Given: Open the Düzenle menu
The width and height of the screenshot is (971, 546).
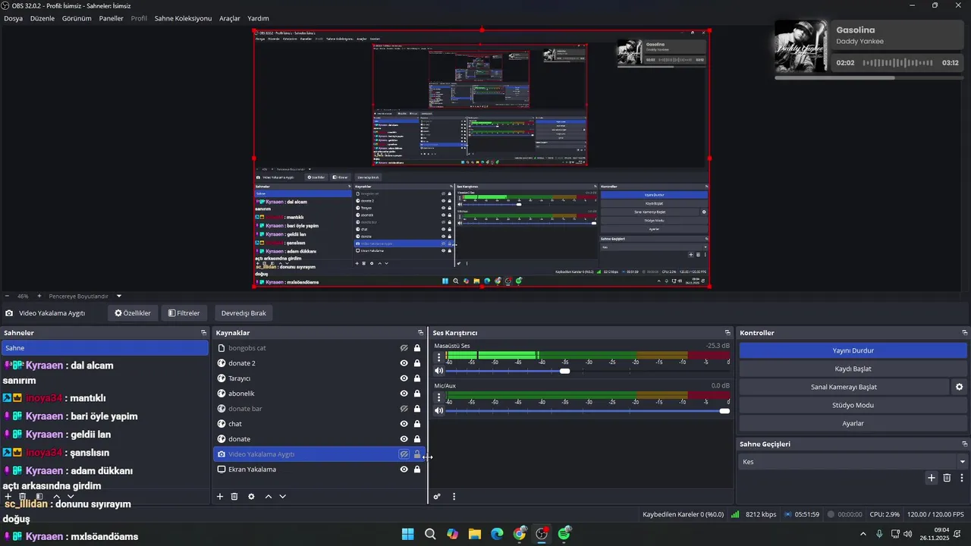Looking at the screenshot, I should coord(42,18).
